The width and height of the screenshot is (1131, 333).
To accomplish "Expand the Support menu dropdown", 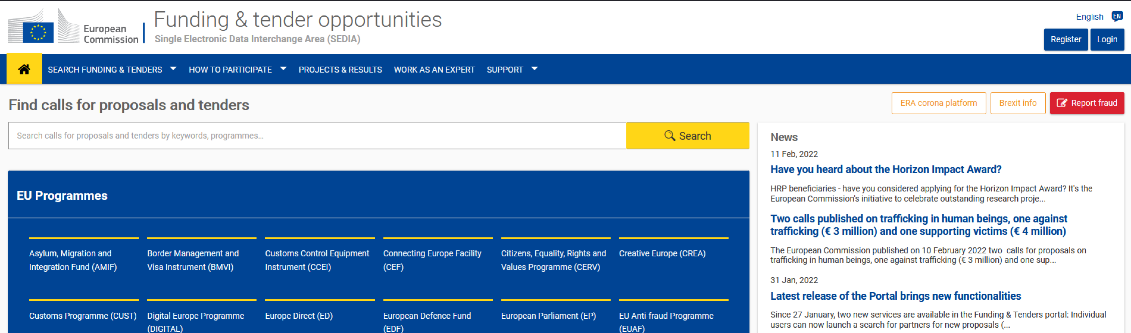I will point(511,69).
